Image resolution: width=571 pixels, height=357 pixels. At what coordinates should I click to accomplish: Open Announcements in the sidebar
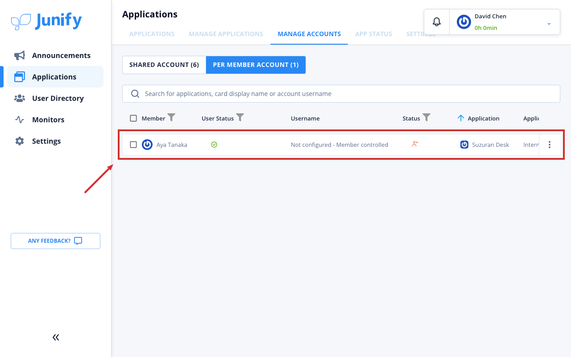pyautogui.click(x=56, y=55)
